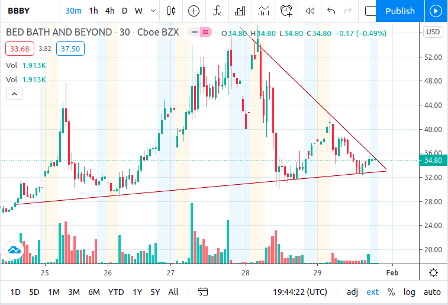Toggle auto scale mode
Screen dimensions: 448x305
coord(432,292)
